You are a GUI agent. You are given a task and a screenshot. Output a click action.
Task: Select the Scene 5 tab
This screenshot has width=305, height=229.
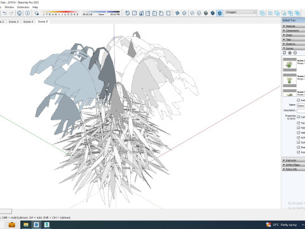[x=43, y=22]
